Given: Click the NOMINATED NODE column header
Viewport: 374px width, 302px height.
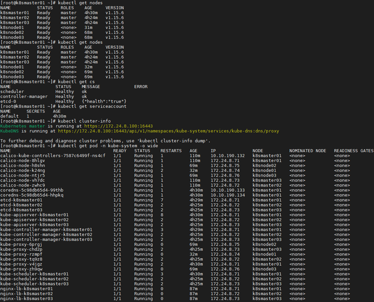Looking at the screenshot, I should [308, 151].
